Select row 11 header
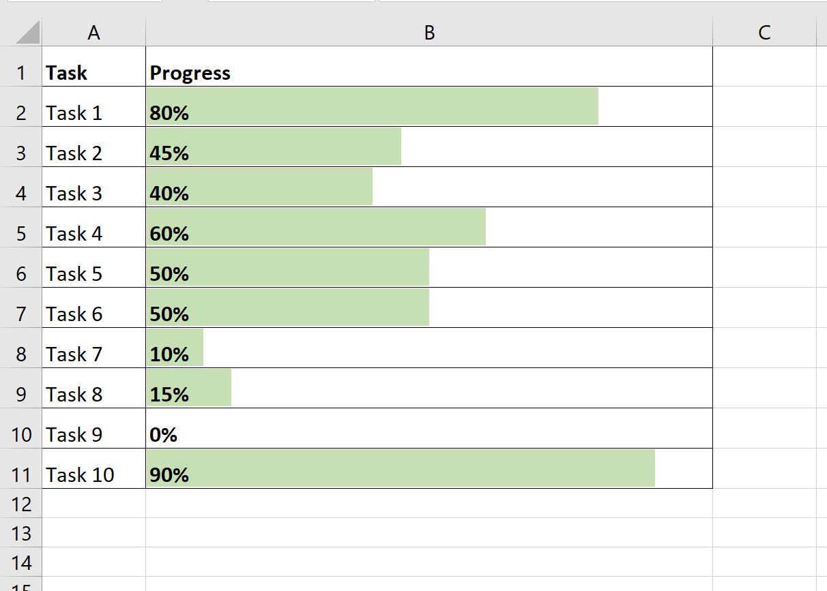The height and width of the screenshot is (591, 827). coord(21,474)
